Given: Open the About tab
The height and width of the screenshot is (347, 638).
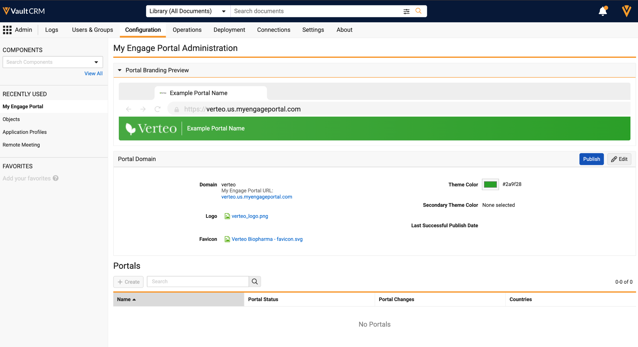Looking at the screenshot, I should [x=344, y=30].
